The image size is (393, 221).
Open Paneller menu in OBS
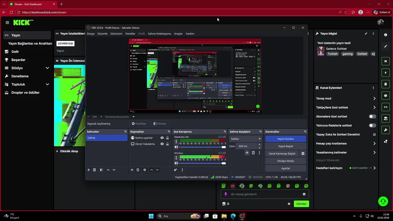pos(130,33)
